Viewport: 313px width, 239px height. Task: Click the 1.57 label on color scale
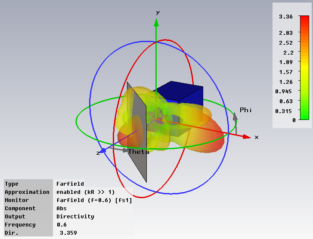click(x=285, y=72)
